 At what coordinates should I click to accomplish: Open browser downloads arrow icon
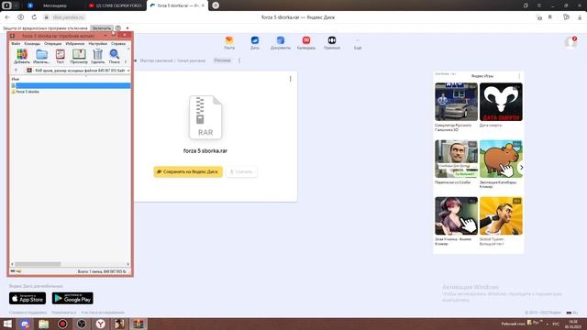click(580, 17)
